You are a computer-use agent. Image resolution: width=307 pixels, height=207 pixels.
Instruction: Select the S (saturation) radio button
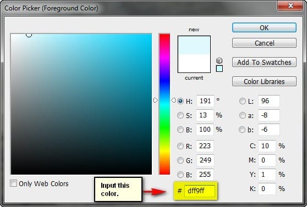180,115
